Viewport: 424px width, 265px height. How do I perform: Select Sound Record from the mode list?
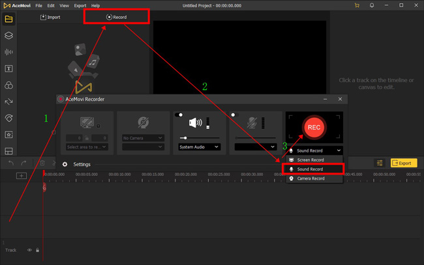tap(313, 169)
